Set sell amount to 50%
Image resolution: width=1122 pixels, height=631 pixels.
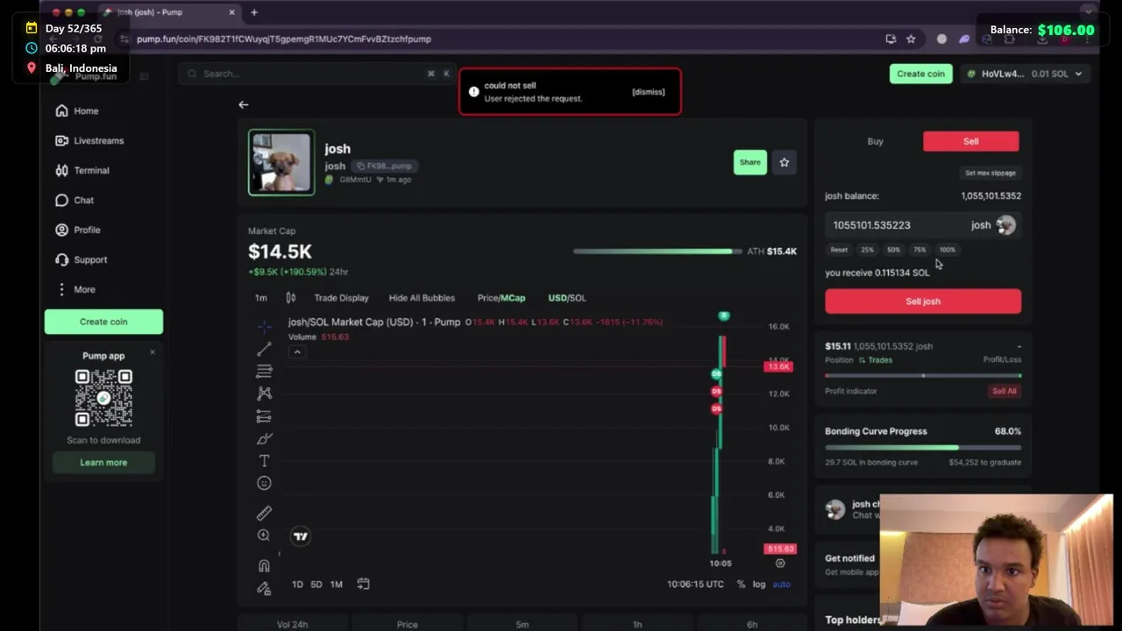(893, 250)
